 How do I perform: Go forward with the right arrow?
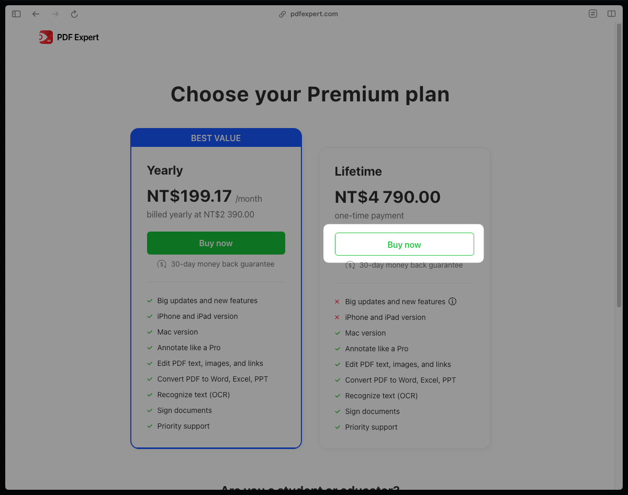tap(55, 14)
